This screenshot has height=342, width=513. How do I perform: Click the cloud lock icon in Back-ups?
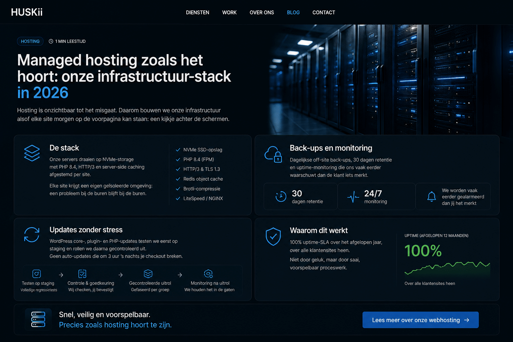[274, 154]
